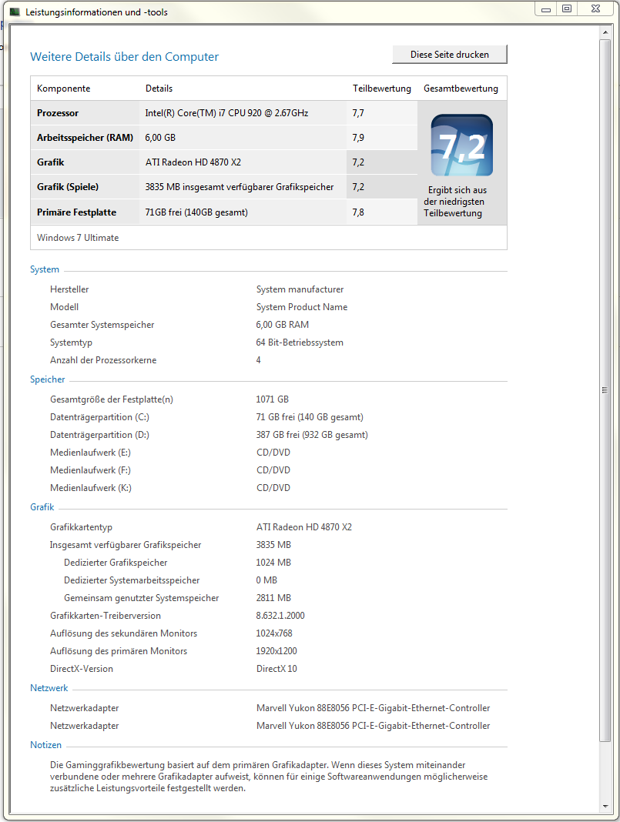The width and height of the screenshot is (620, 822).
Task: Click the Komponente column header
Action: click(x=63, y=89)
